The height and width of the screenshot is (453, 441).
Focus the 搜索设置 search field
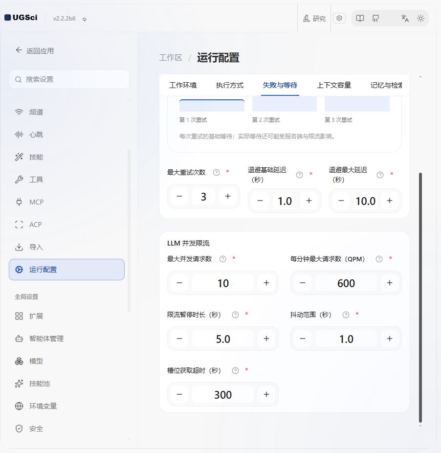click(x=69, y=79)
